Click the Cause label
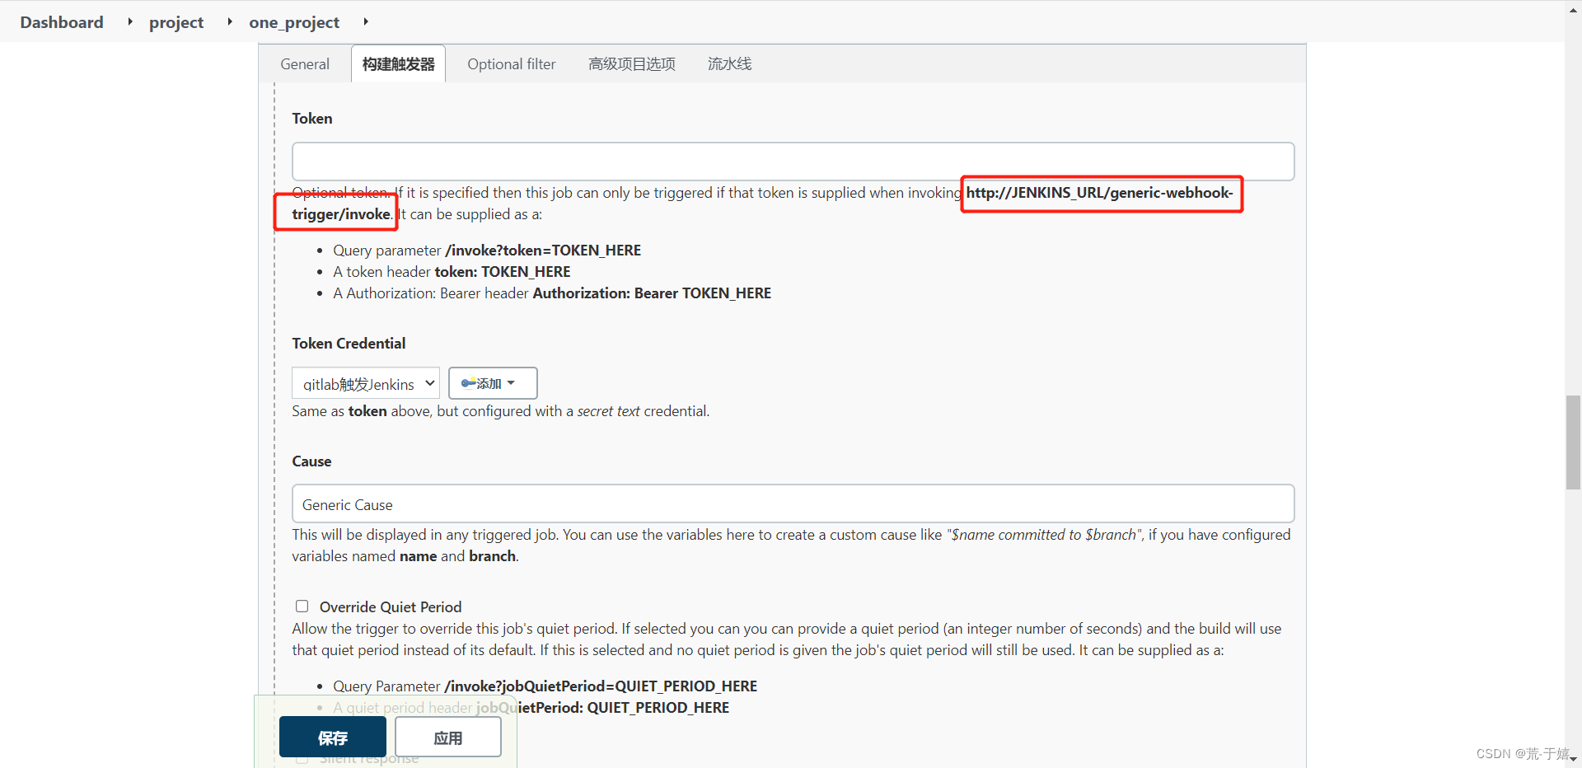 pyautogui.click(x=311, y=461)
